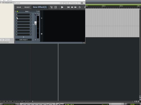This screenshot has height=105, width=141.
Task: Toggle the side panel layout icon
Action: click(56, 7)
